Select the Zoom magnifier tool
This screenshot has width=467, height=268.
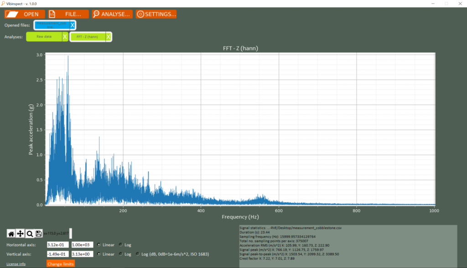click(x=29, y=233)
